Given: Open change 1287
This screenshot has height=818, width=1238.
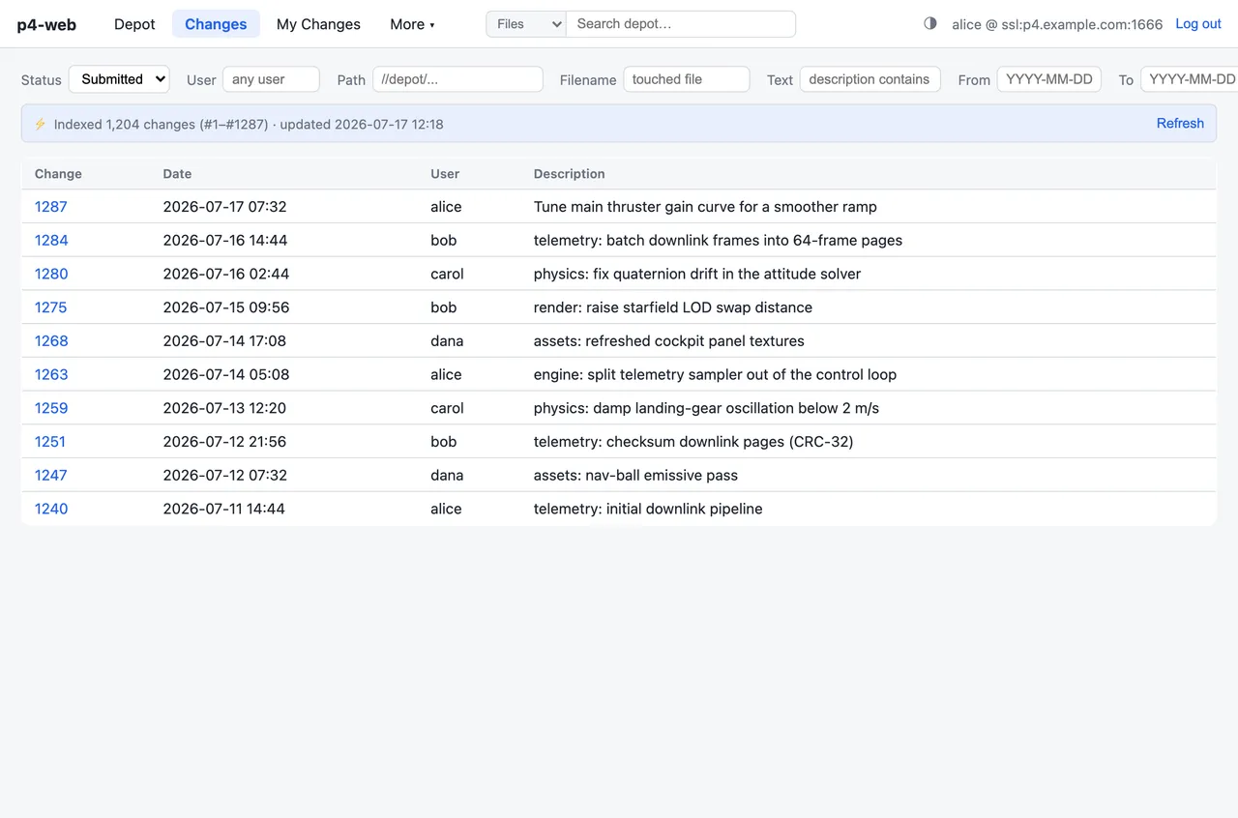Looking at the screenshot, I should 51,206.
